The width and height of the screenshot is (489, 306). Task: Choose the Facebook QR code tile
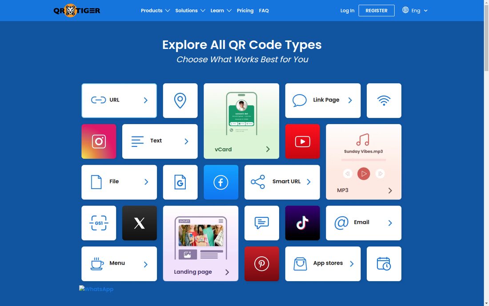click(221, 182)
